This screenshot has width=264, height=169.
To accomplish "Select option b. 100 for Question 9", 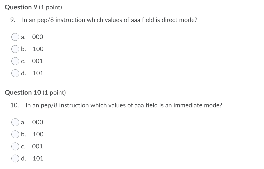I will pos(15,49).
